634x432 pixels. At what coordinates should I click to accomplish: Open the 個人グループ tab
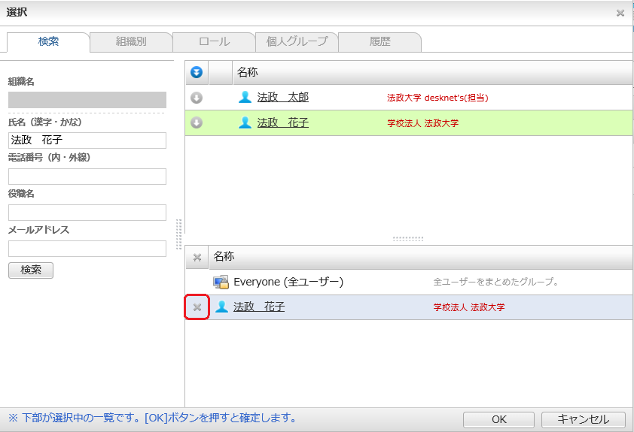(297, 41)
